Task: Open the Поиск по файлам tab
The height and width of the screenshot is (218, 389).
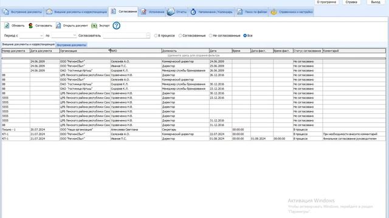Action: pyautogui.click(x=252, y=12)
